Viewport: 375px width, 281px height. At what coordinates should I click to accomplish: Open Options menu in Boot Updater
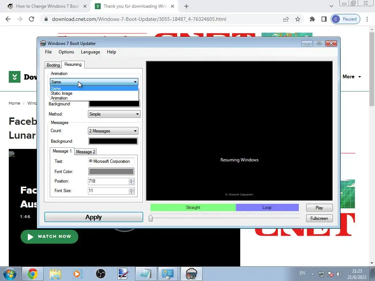[66, 52]
